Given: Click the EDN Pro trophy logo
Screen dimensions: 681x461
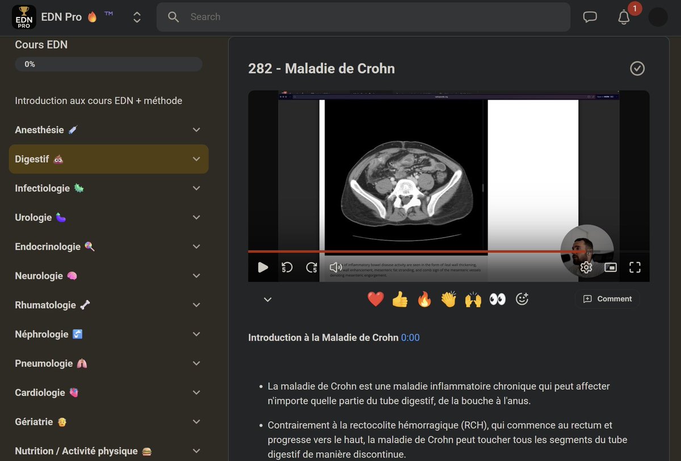Looking at the screenshot, I should click(24, 17).
